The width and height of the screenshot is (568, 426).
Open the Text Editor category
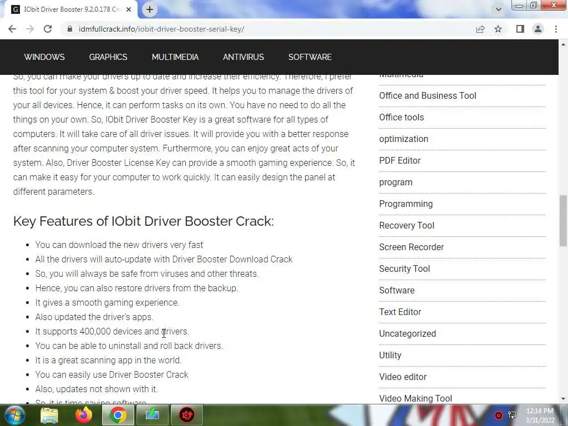pyautogui.click(x=400, y=312)
